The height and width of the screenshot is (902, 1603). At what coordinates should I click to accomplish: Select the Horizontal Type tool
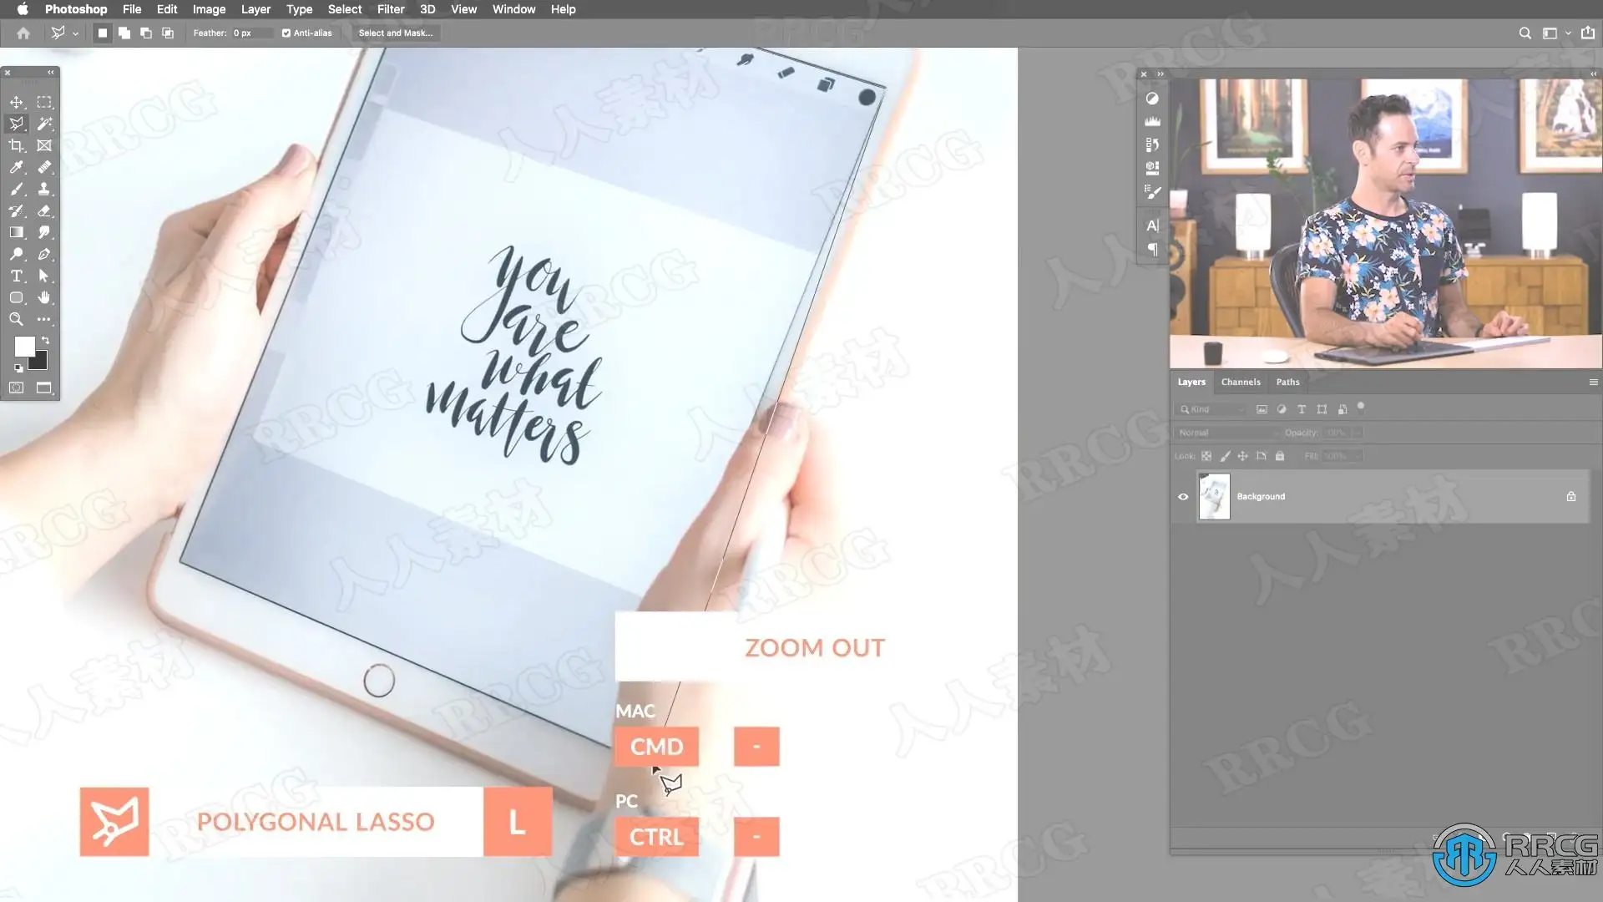(x=17, y=276)
